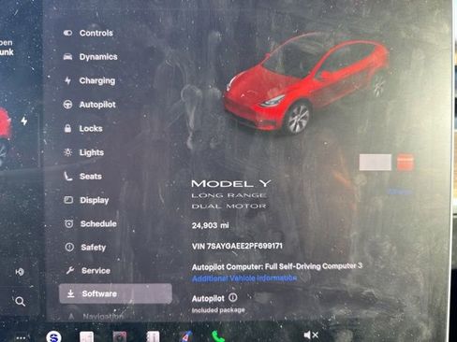The height and width of the screenshot is (342, 457).
Task: Open the green Phone app
Action: (x=218, y=336)
